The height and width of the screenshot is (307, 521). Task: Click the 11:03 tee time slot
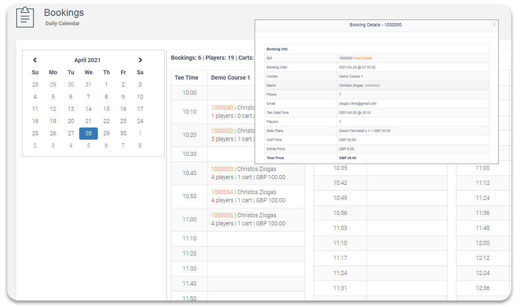[340, 228]
